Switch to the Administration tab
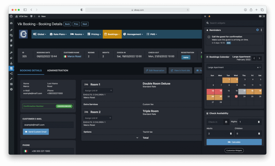Viewport: 275px width, 166px height. [57, 70]
